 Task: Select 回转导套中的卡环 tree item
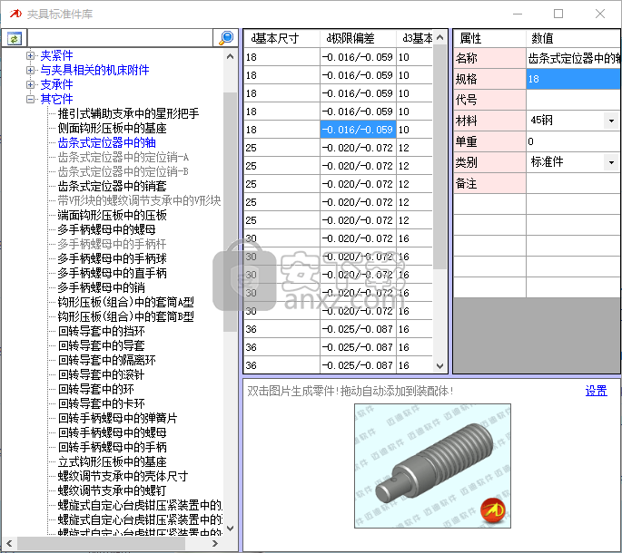[x=101, y=403]
